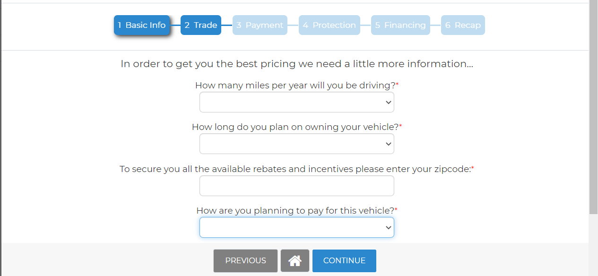Viewport: 598px width, 276px height.
Task: Expand the vehicle ownership length dropdown
Action: [x=297, y=144]
